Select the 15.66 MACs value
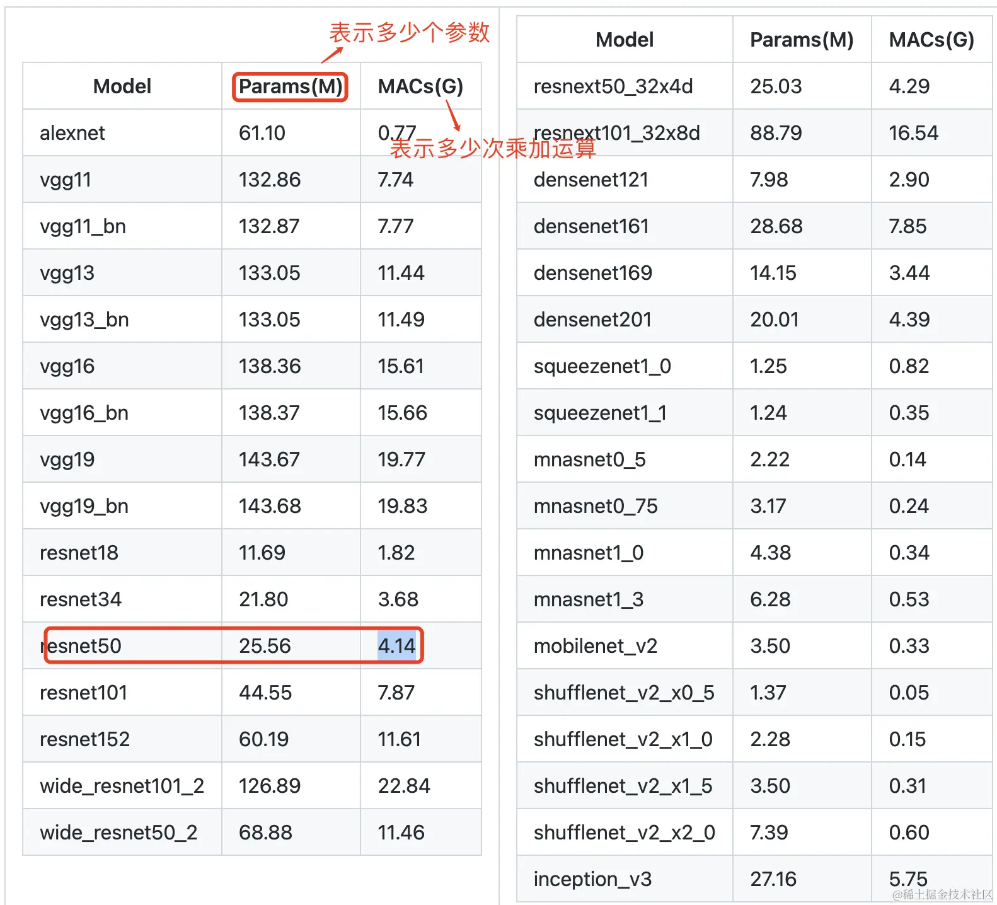The image size is (997, 905). pos(402,413)
